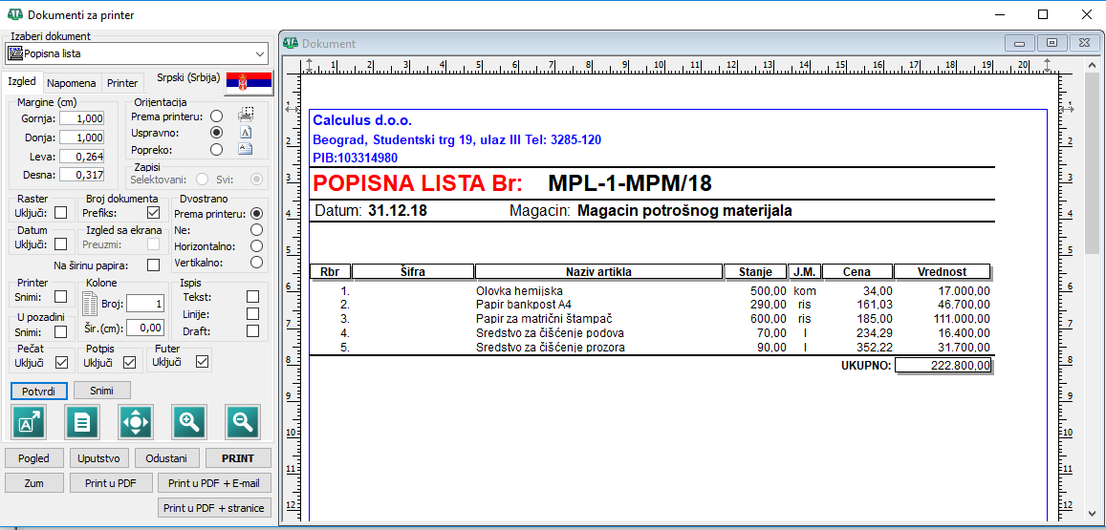Toggle Ispis Tekst checkbox
This screenshot has height=530, width=1106.
[252, 297]
